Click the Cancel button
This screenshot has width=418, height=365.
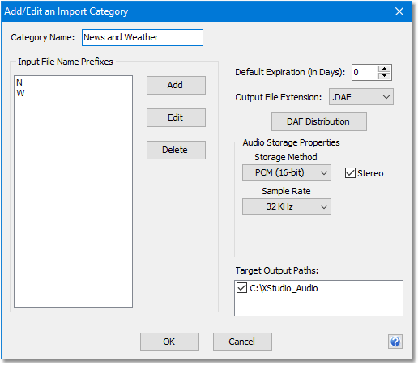(x=242, y=342)
